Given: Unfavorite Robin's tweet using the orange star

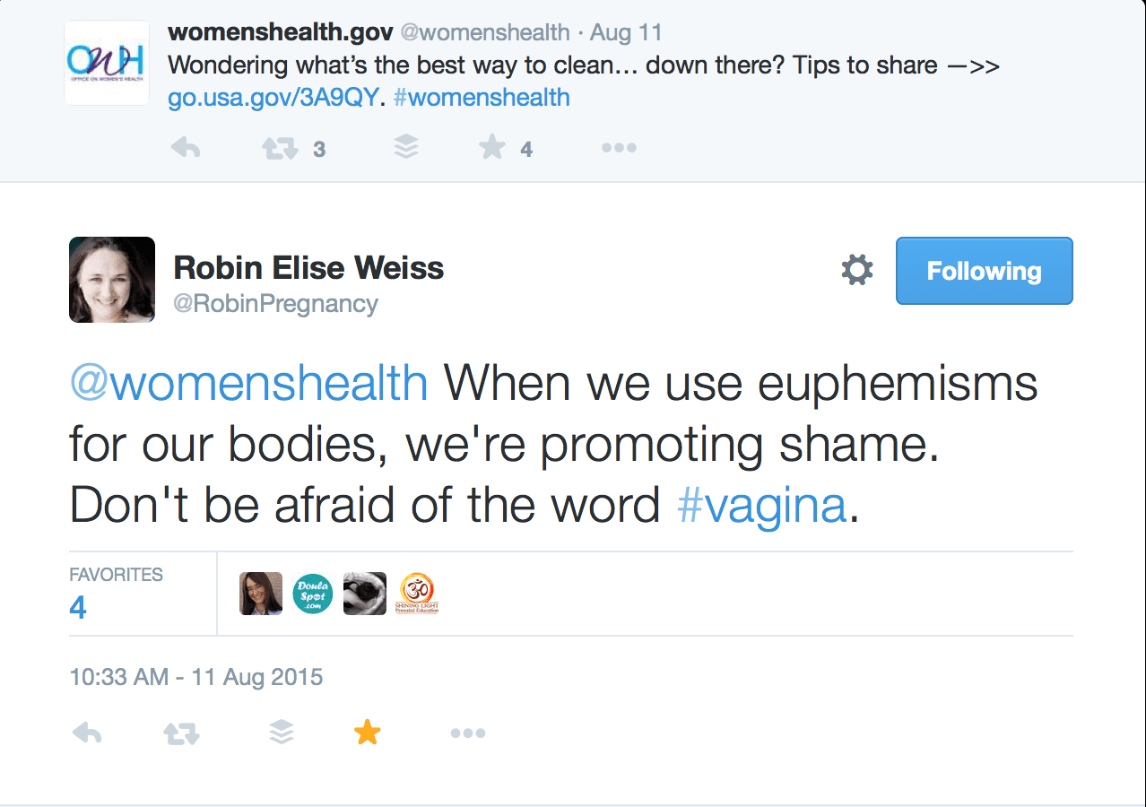Looking at the screenshot, I should pyautogui.click(x=367, y=733).
